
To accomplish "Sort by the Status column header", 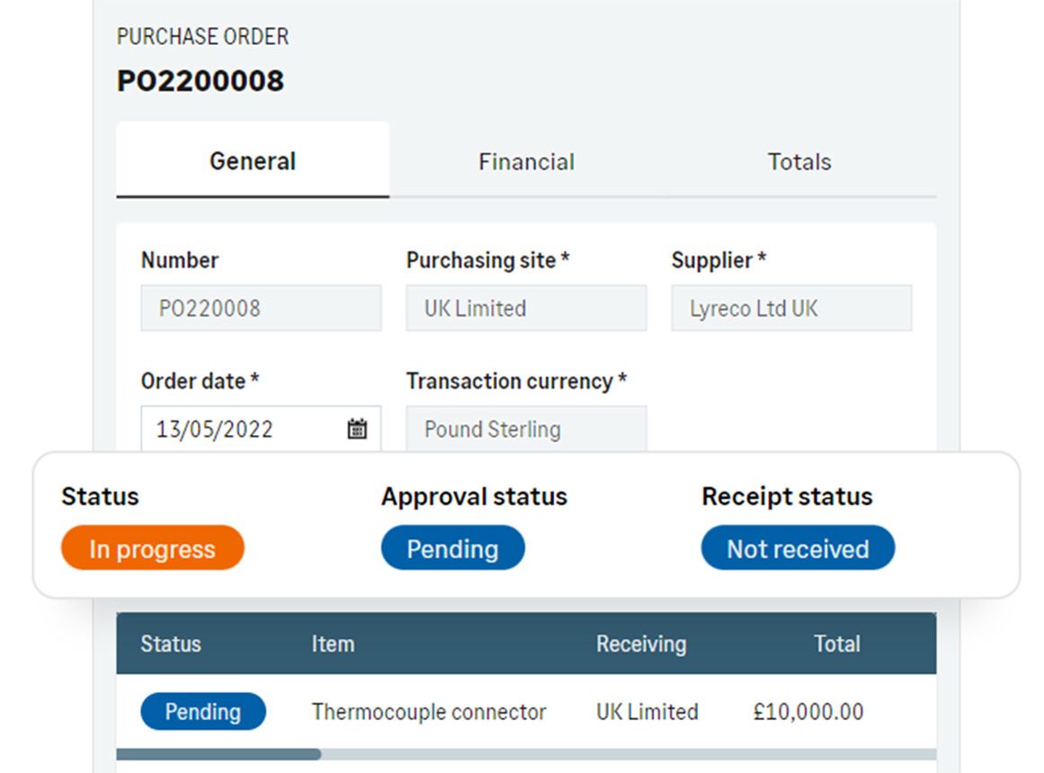I will pyautogui.click(x=171, y=644).
